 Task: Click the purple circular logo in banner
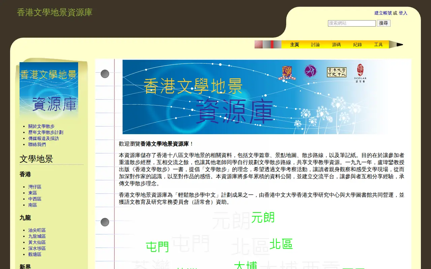310,72
